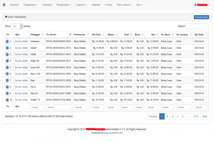
Task: Select current page 1 in pagination
Action: (162, 117)
